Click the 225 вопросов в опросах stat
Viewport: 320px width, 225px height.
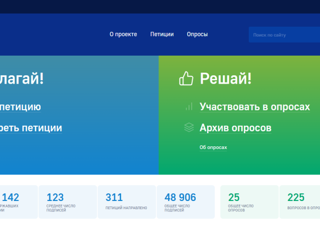pos(300,202)
